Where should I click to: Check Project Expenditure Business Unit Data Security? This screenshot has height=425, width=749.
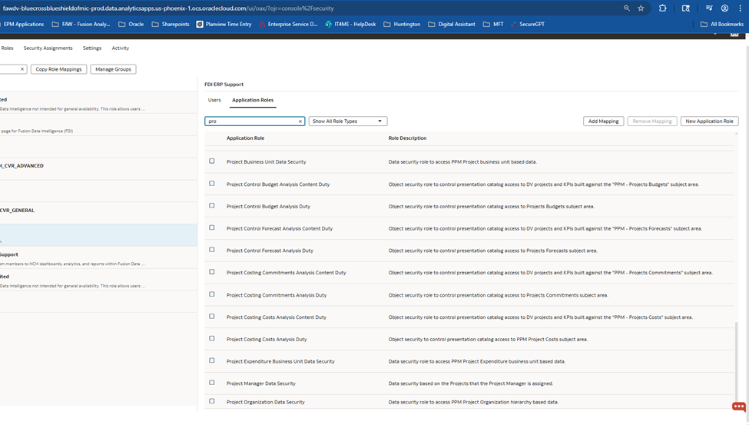tap(212, 360)
